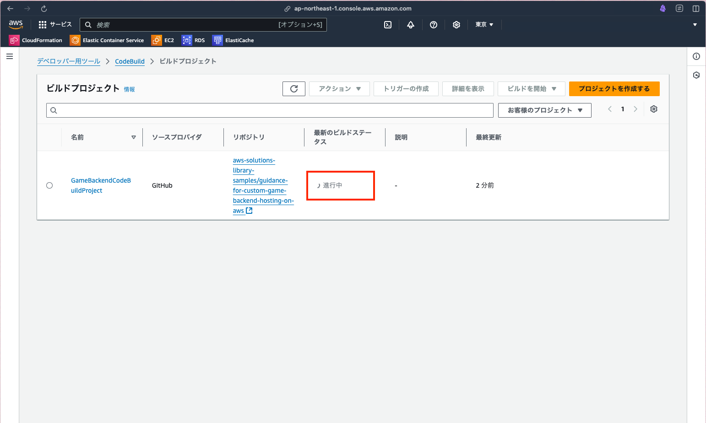Screen dimensions: 706x423
Task: Open the external link icon after aws repository
Action: click(x=249, y=211)
